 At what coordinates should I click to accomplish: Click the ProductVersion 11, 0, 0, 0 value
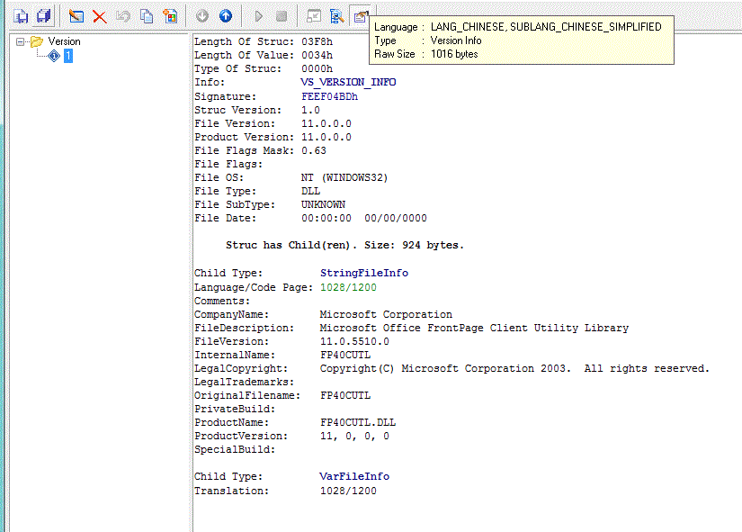tap(354, 437)
